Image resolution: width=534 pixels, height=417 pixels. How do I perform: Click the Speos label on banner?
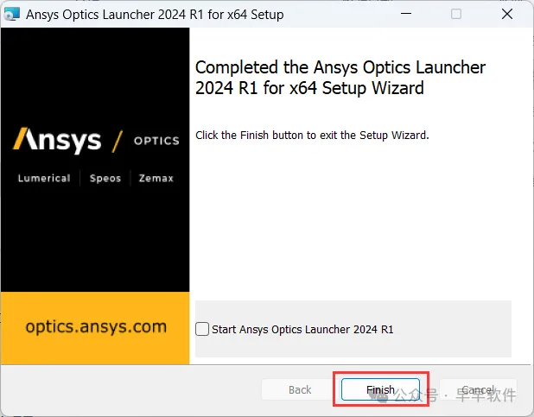(105, 178)
